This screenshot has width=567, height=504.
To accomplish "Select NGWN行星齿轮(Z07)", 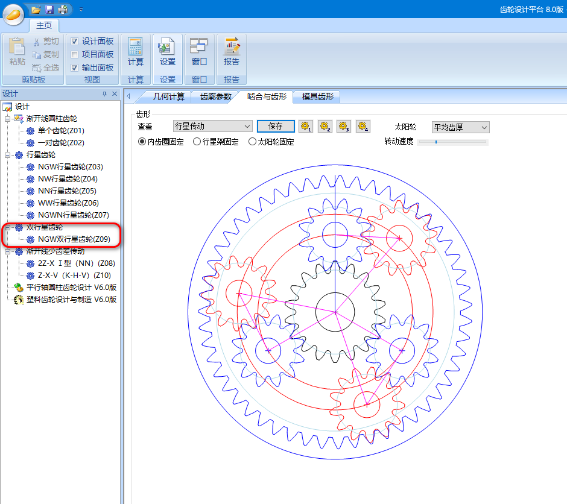I will click(74, 215).
